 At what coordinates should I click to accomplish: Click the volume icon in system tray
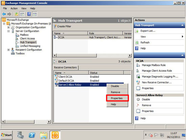150,135
